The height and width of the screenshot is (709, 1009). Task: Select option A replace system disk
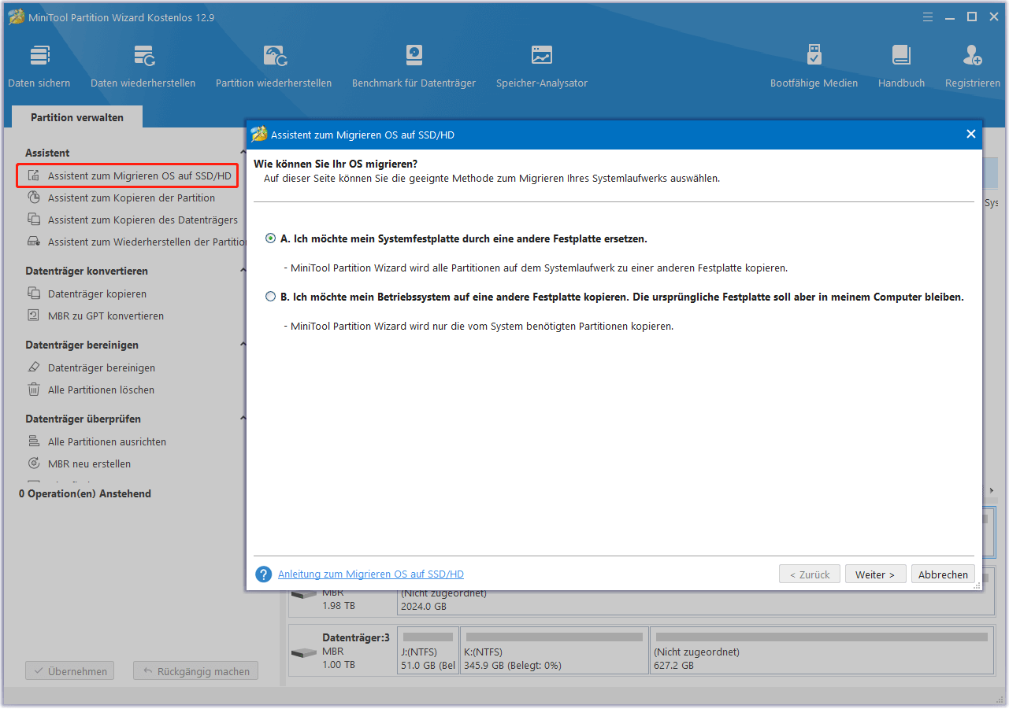click(271, 238)
